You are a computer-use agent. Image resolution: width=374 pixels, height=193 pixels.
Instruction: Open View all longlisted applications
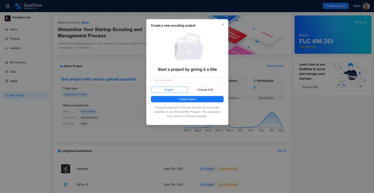click(282, 151)
